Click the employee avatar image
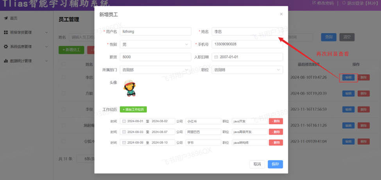Screen dimensions: 381x180 129,88
